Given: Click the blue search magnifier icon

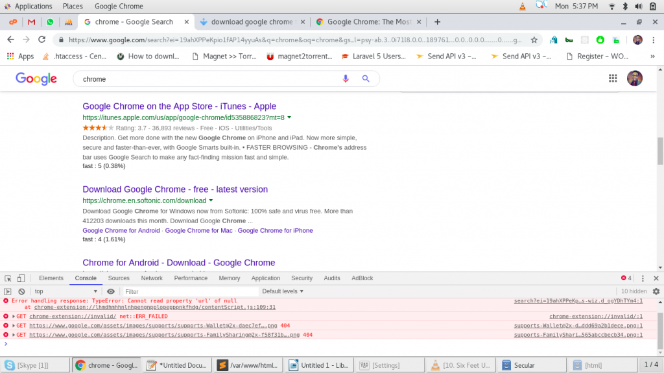Looking at the screenshot, I should pos(366,78).
